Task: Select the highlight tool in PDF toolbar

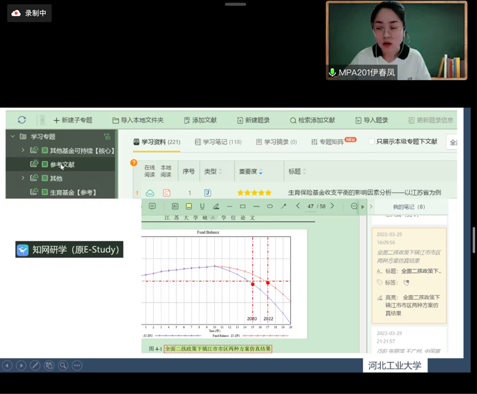Action: tap(189, 207)
